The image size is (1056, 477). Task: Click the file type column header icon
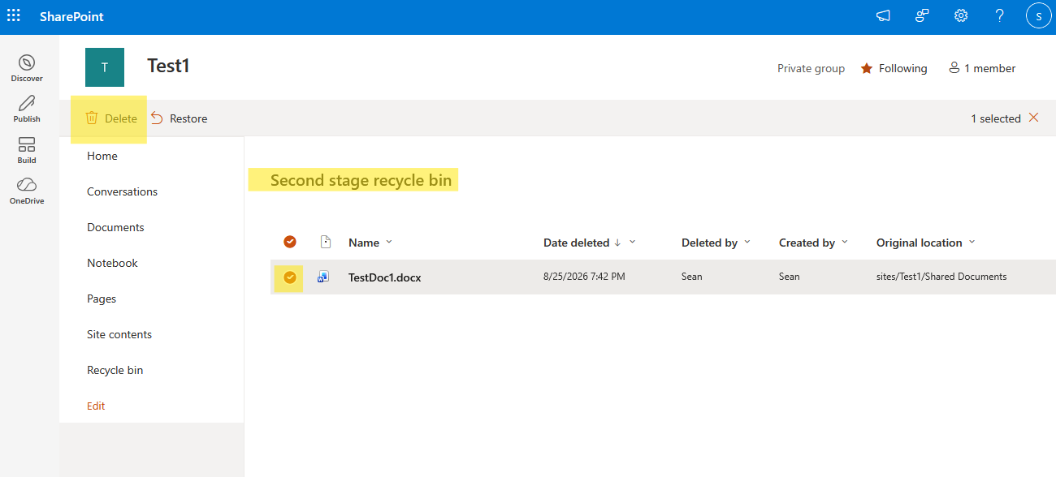[x=325, y=242]
